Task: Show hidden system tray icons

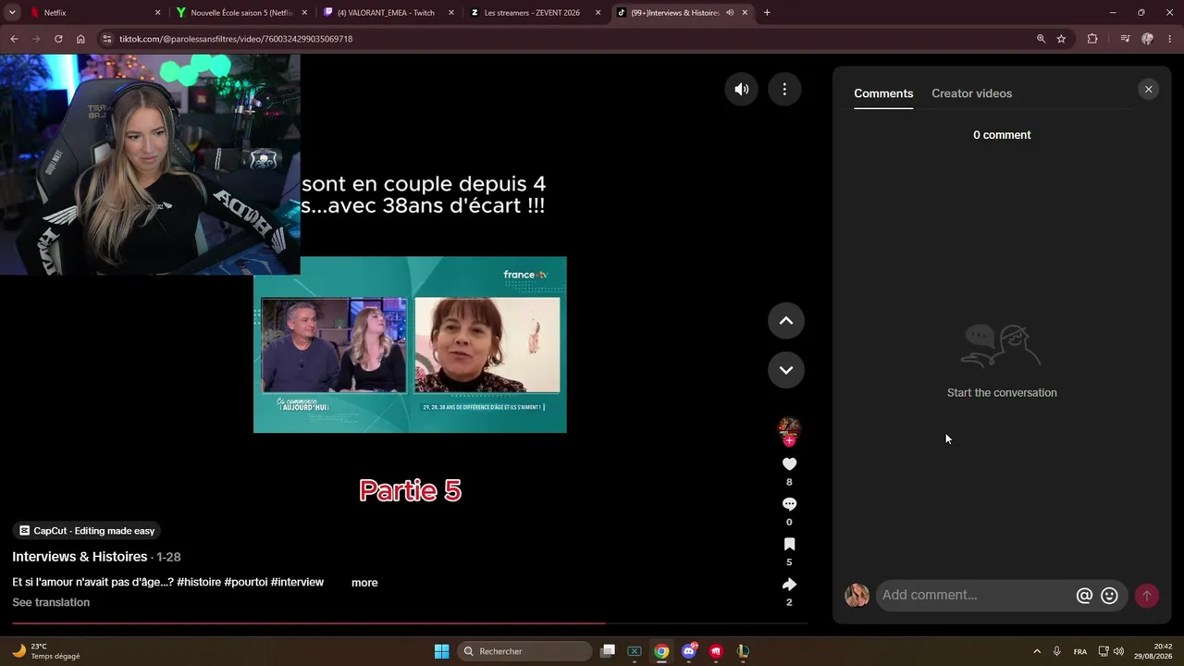Action: [1037, 651]
